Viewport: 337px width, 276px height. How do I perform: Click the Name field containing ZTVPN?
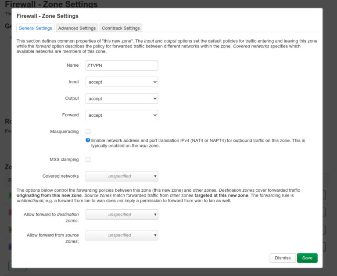(x=122, y=65)
